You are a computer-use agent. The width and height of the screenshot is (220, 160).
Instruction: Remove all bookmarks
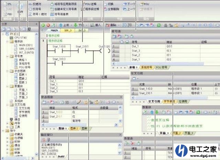coord(112,9)
